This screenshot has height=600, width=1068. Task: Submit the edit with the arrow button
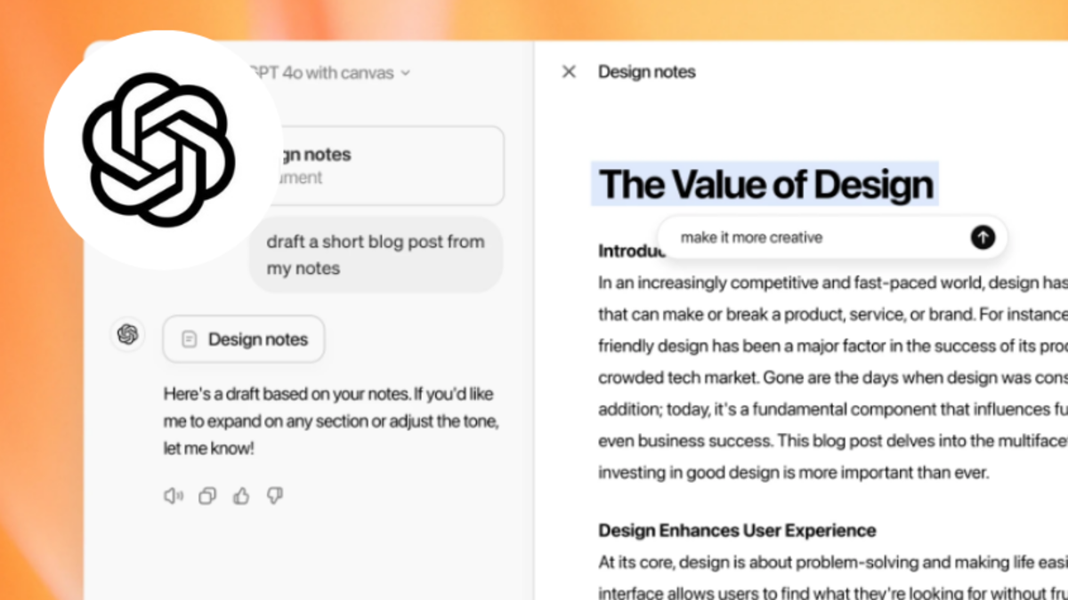(983, 237)
